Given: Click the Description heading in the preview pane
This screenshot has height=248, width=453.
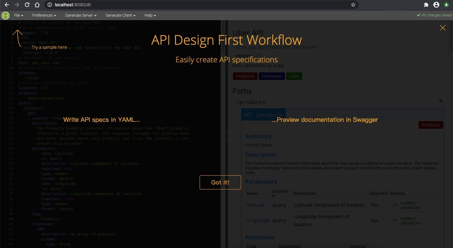Looking at the screenshot, I should pos(261,155).
